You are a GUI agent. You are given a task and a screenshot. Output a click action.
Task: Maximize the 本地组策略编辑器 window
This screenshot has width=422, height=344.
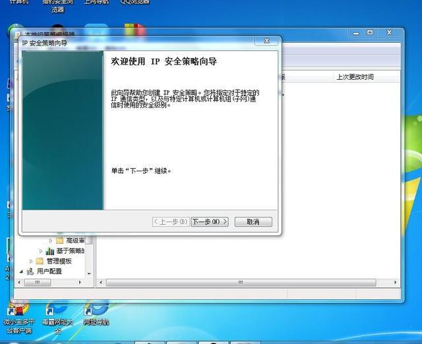coord(370,32)
